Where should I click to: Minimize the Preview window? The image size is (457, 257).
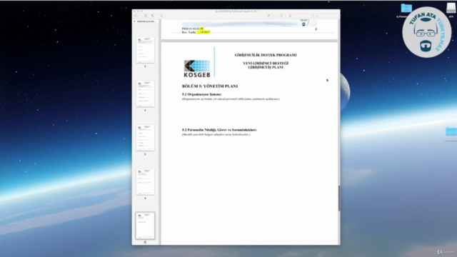point(139,11)
